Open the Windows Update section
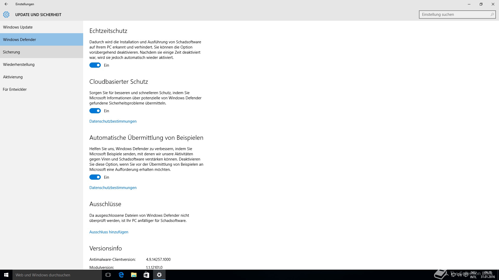 coord(42,27)
